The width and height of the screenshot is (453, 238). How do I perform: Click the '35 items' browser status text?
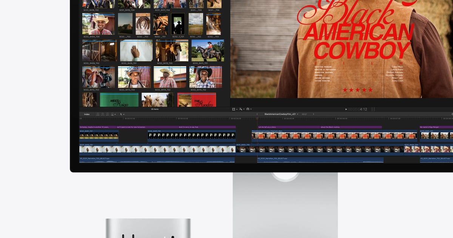click(155, 109)
